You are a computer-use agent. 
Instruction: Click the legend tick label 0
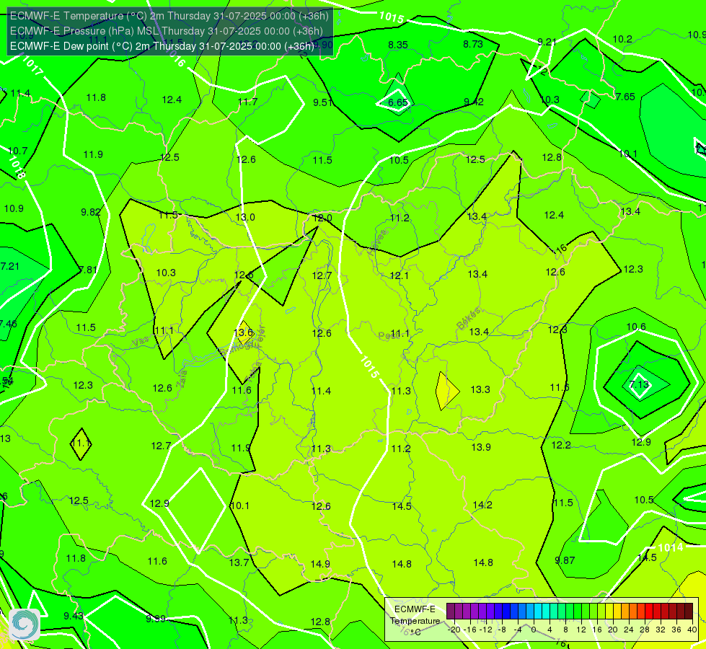[534, 630]
